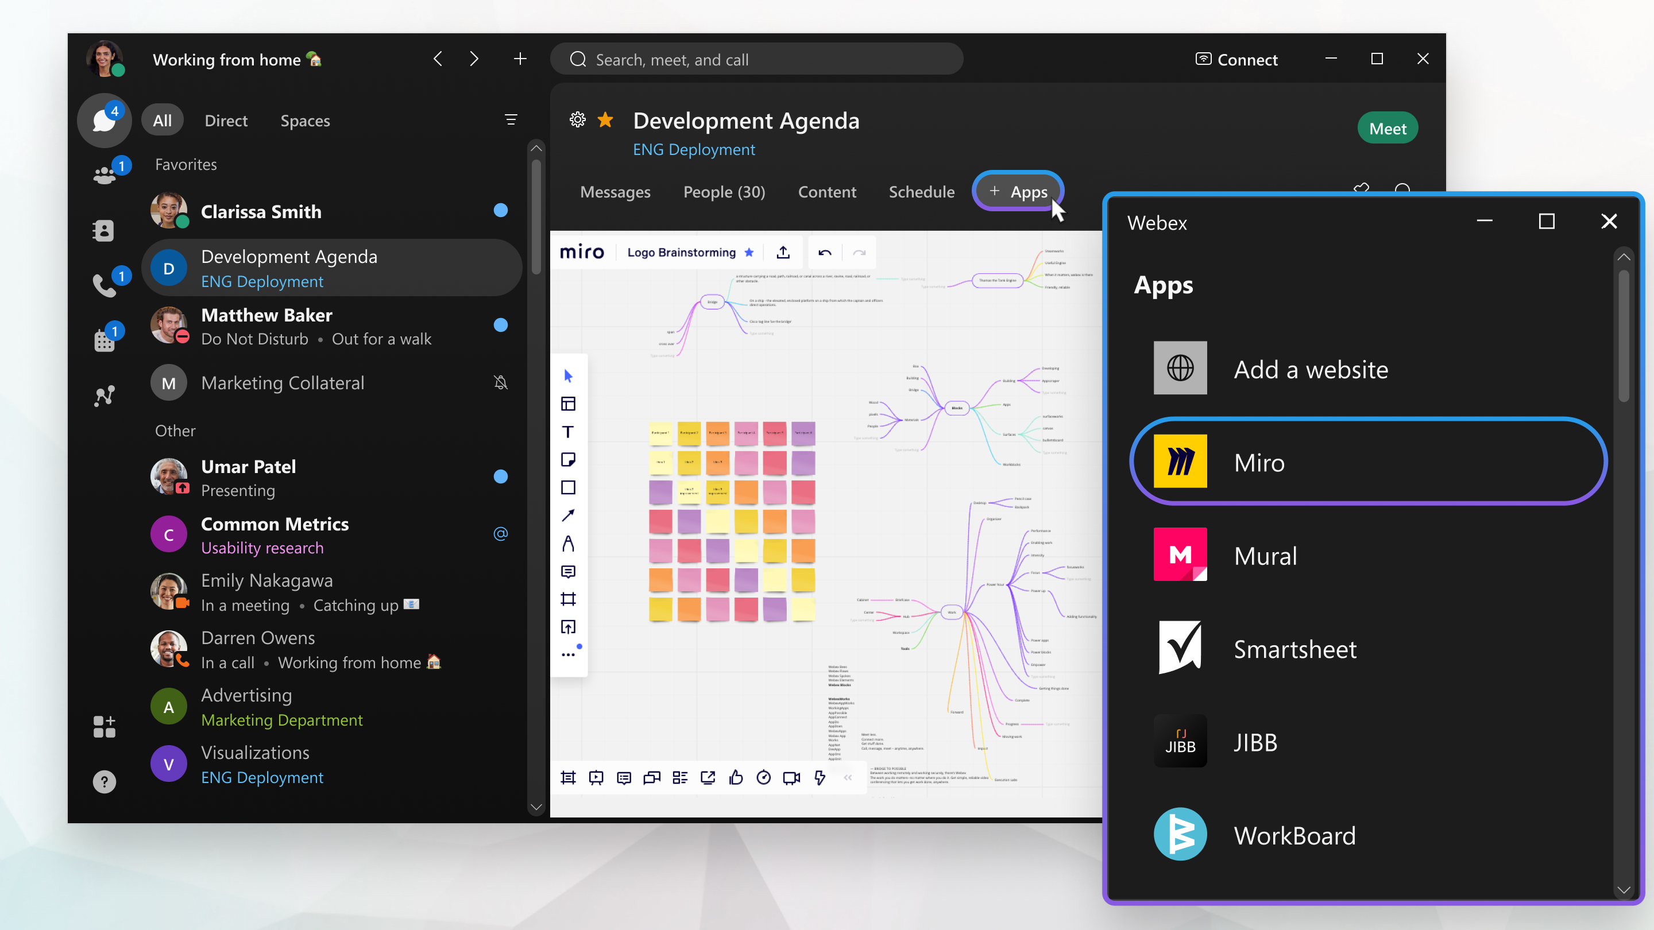
Task: Open the Development Agenda space dropdown
Action: tap(745, 119)
